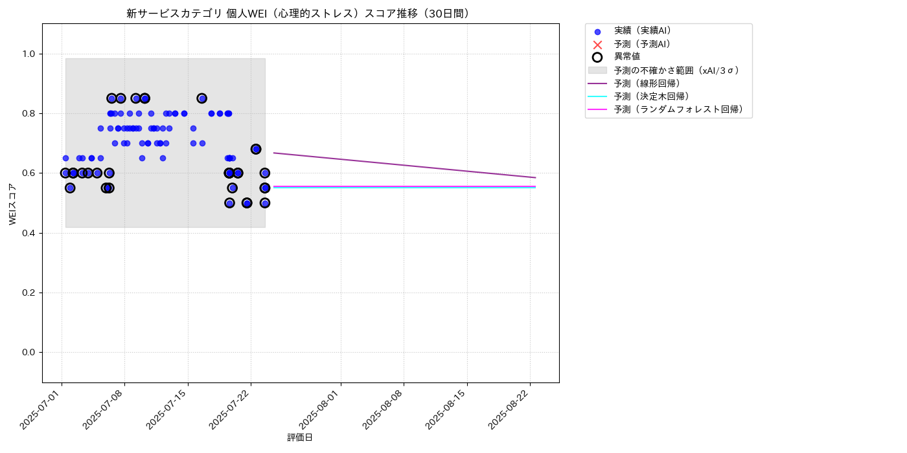Select the gray uncertainty range swatch in legend

point(597,70)
